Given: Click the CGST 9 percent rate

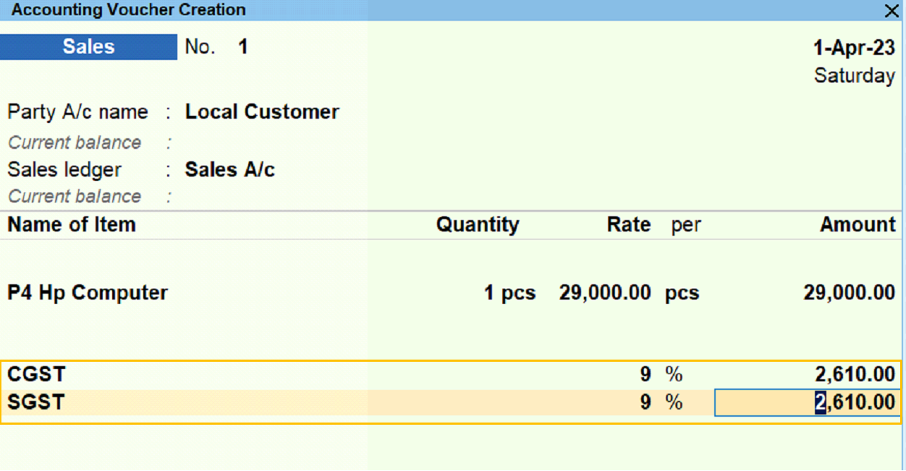Looking at the screenshot, I should coord(645,375).
